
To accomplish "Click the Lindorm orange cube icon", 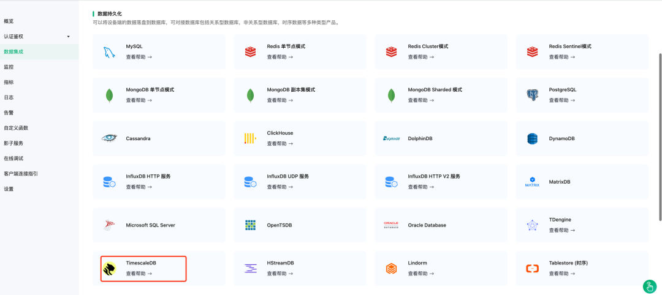I will point(391,269).
